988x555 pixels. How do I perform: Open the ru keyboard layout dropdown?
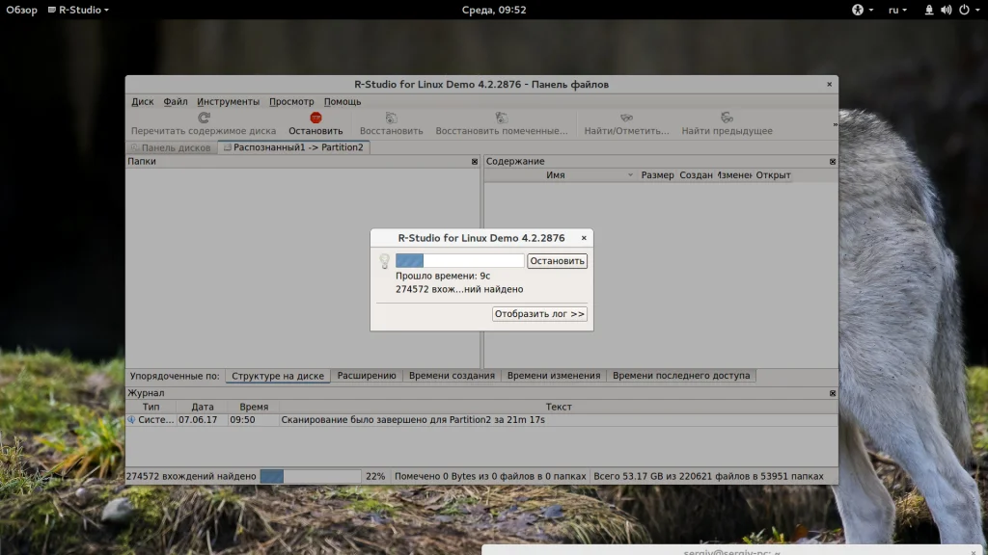coord(897,10)
